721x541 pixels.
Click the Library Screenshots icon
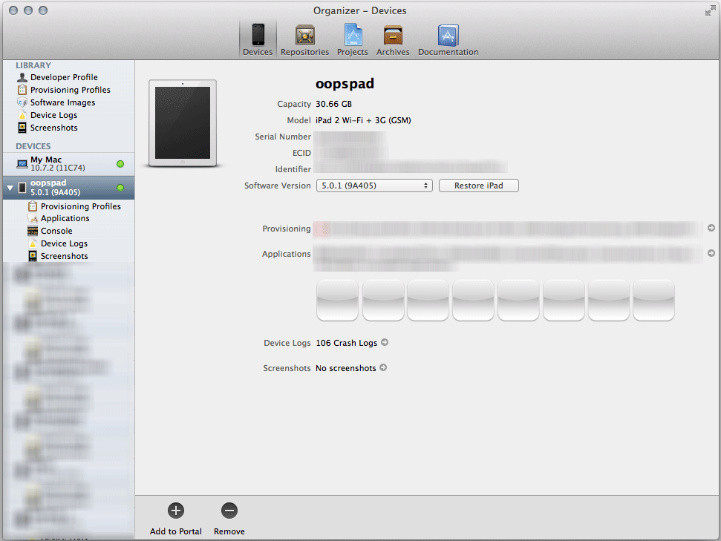(22, 128)
